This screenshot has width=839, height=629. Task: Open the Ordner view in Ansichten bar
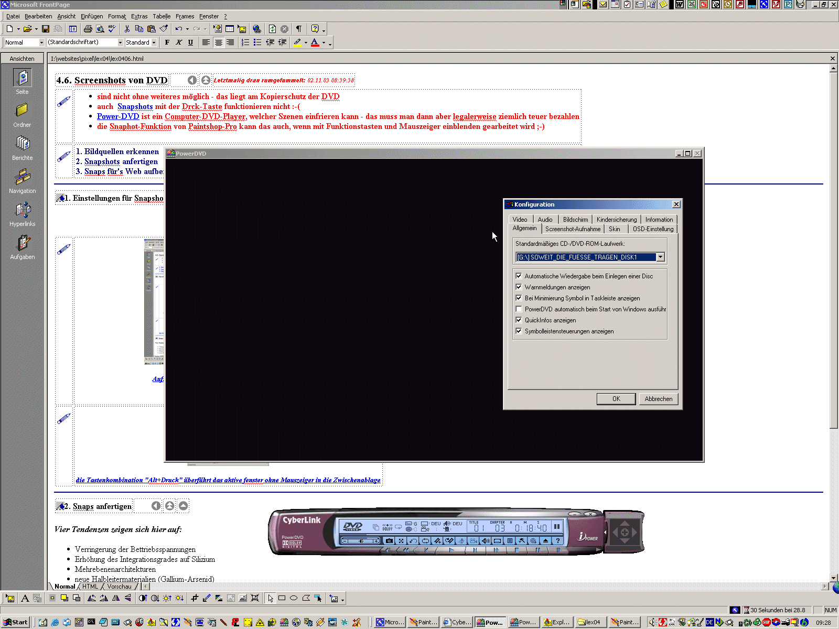22,115
